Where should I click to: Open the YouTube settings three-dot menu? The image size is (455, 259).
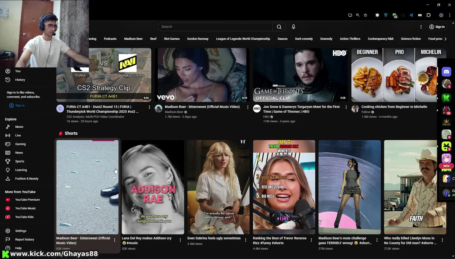click(x=421, y=27)
